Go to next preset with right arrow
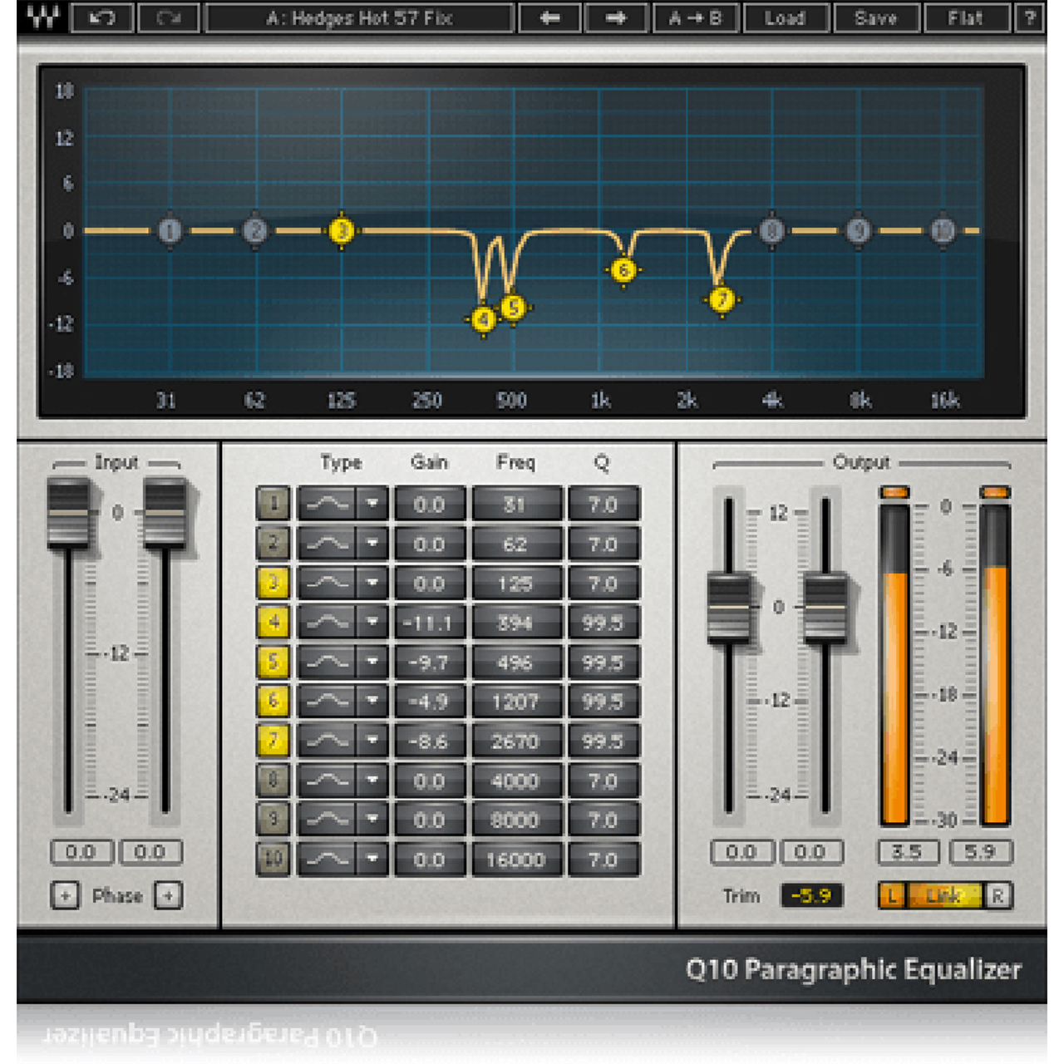The width and height of the screenshot is (1064, 1064). (x=616, y=17)
